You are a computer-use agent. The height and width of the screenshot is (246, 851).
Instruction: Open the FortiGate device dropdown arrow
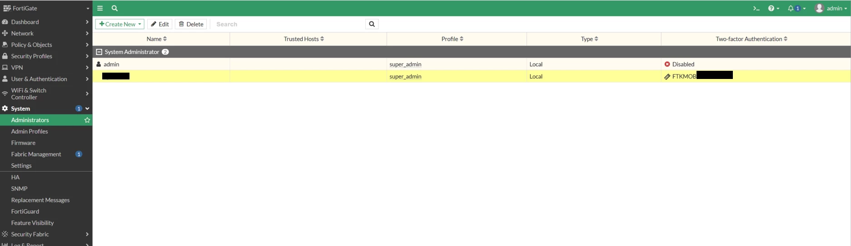(x=88, y=8)
